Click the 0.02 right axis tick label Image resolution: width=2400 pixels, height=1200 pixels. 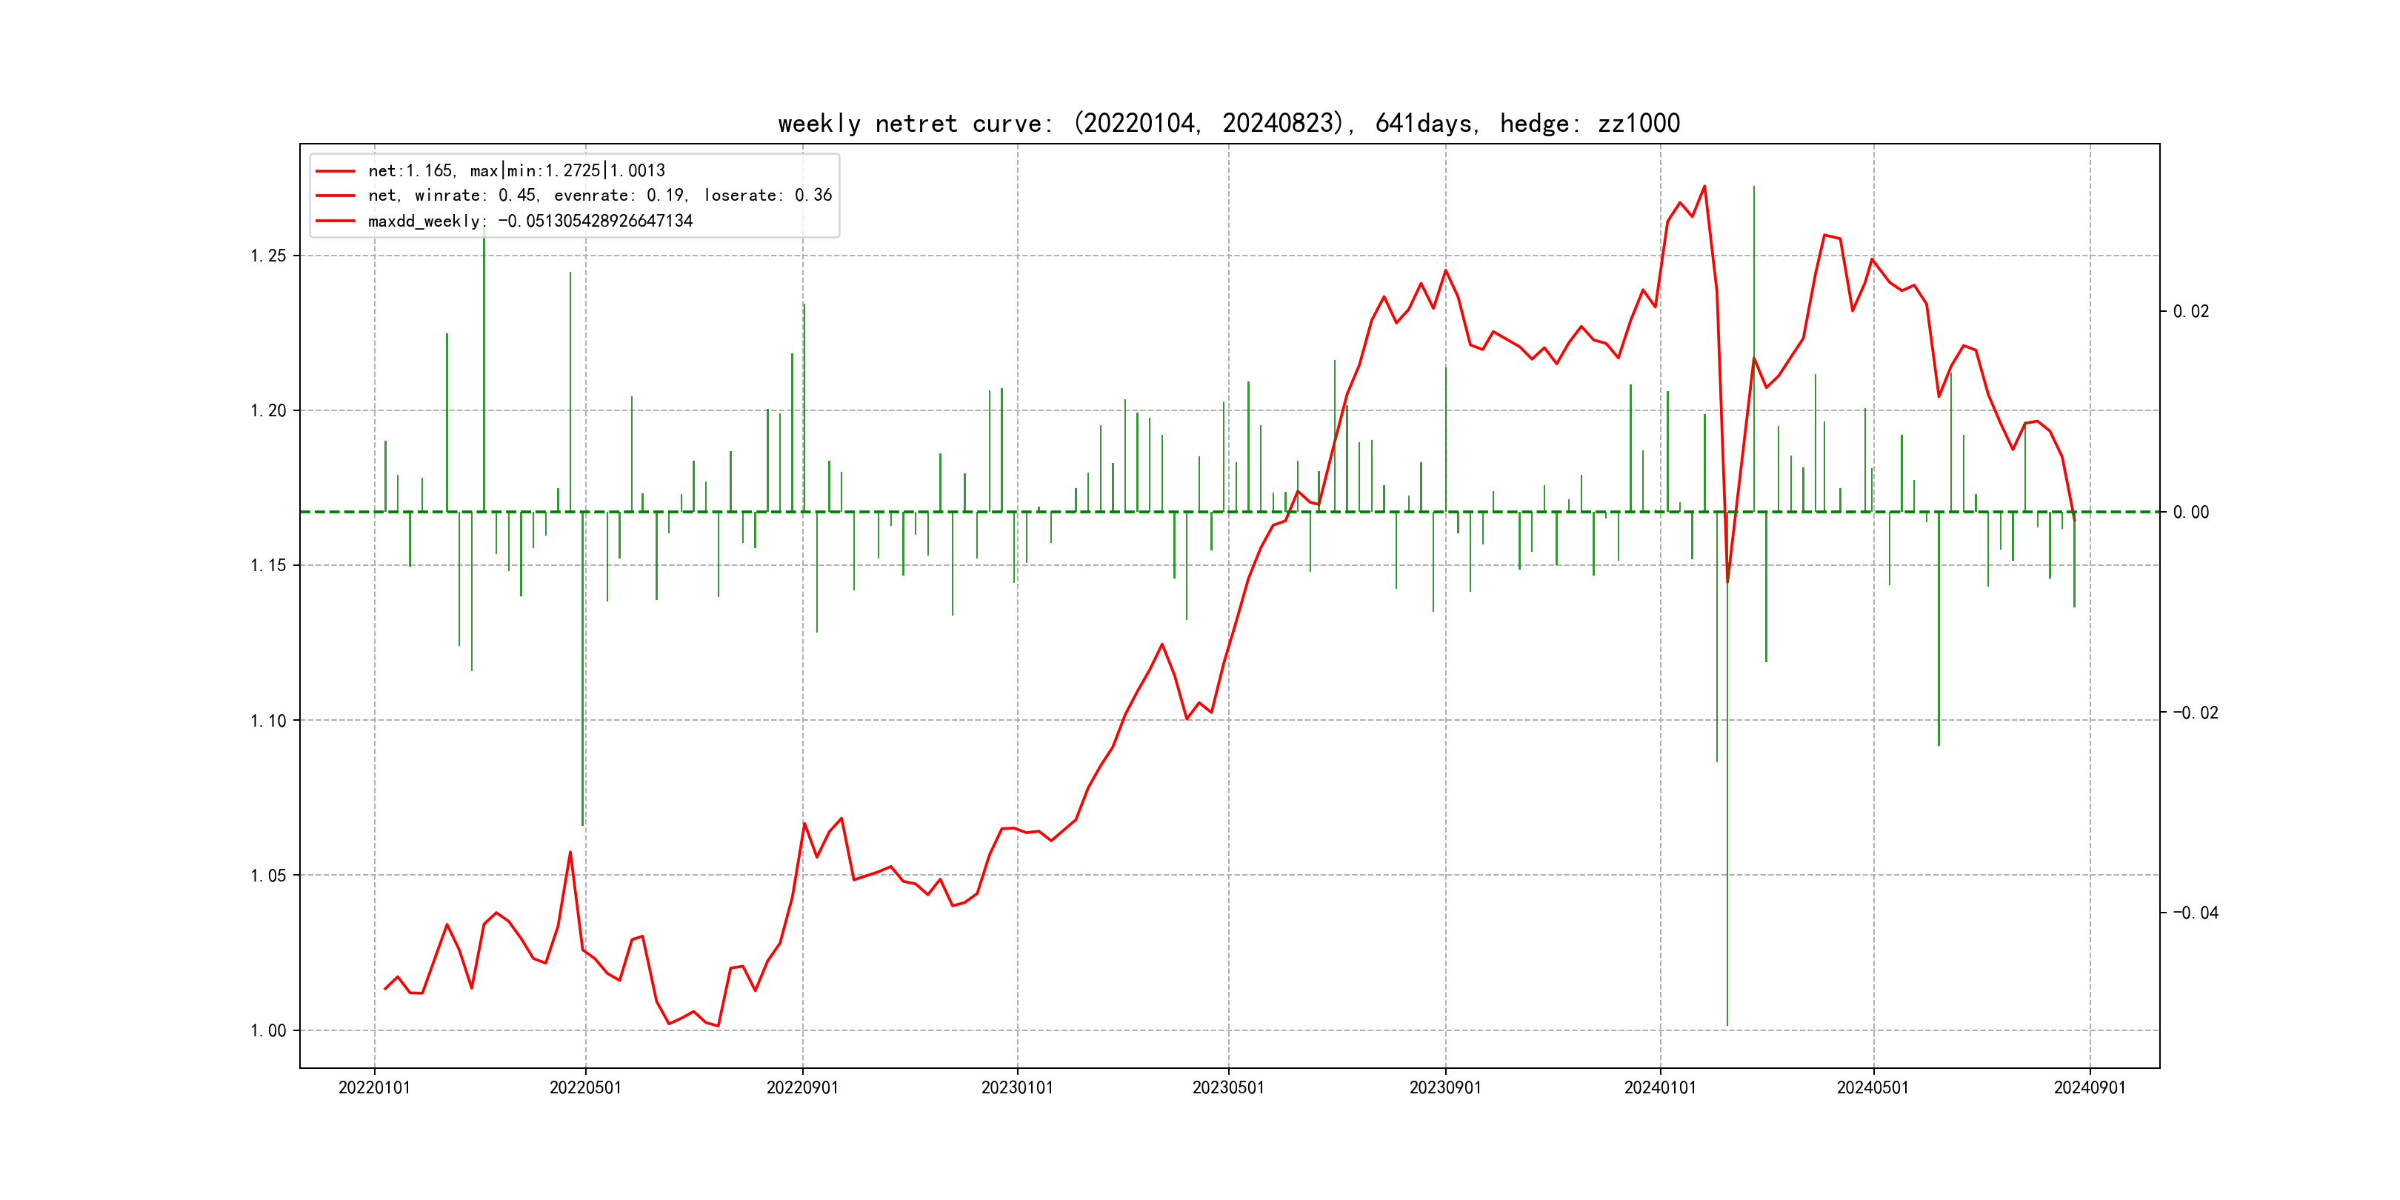pyautogui.click(x=2190, y=311)
